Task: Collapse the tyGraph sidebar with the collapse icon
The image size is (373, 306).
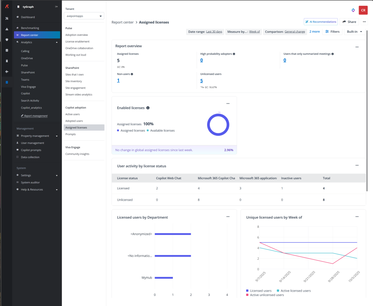Action: click(x=56, y=7)
